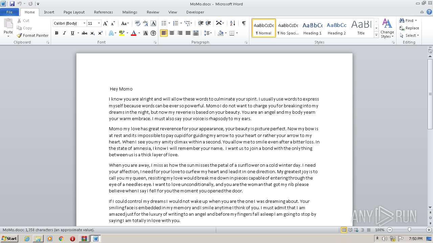Image resolution: width=433 pixels, height=243 pixels.
Task: Click Character Shading icon
Action: [x=145, y=33]
